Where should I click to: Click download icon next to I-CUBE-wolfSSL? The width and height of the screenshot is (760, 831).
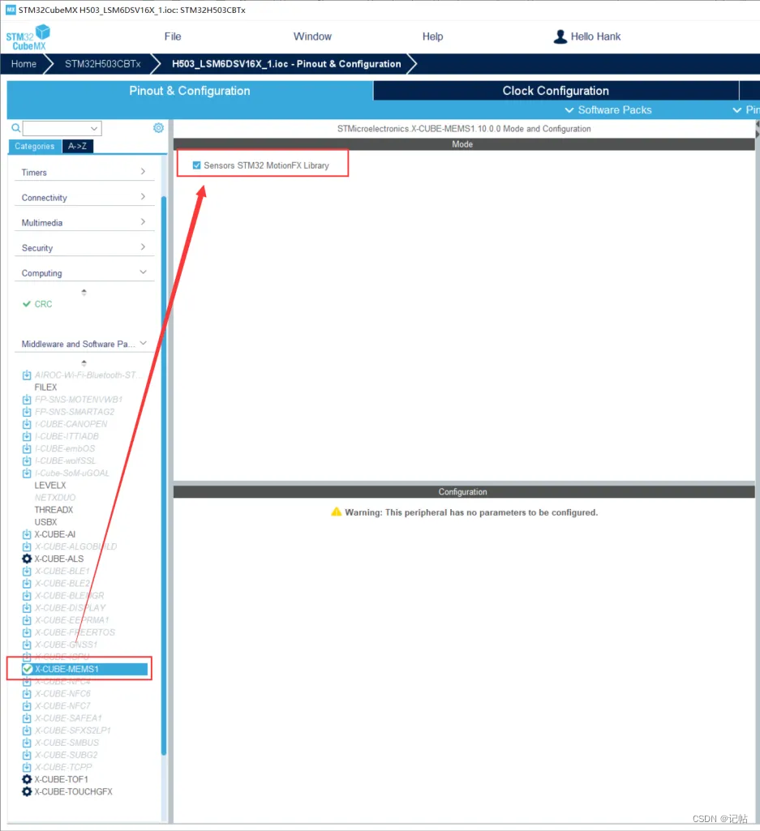[x=27, y=460]
